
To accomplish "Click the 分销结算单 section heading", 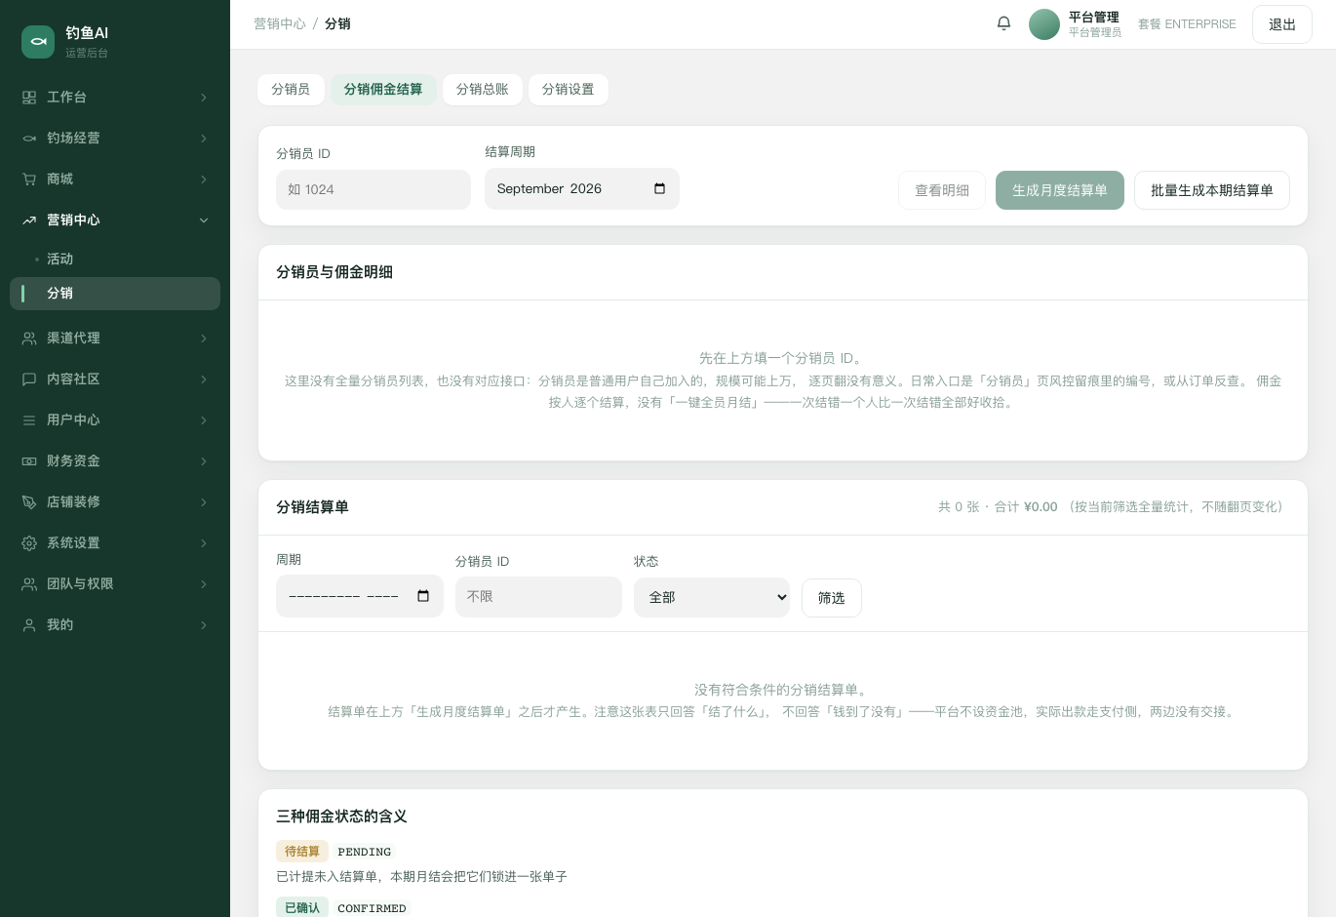I will (x=312, y=507).
